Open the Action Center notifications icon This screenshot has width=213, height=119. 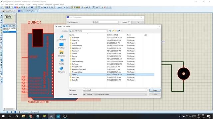pyautogui.click(x=209, y=116)
